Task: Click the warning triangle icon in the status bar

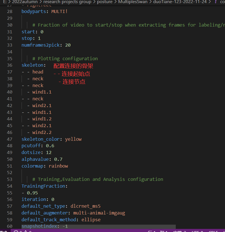Action: [25, 231]
